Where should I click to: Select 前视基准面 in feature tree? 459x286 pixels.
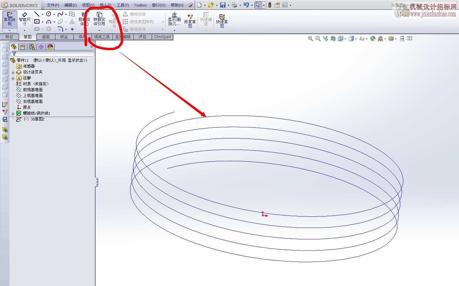[x=33, y=90]
